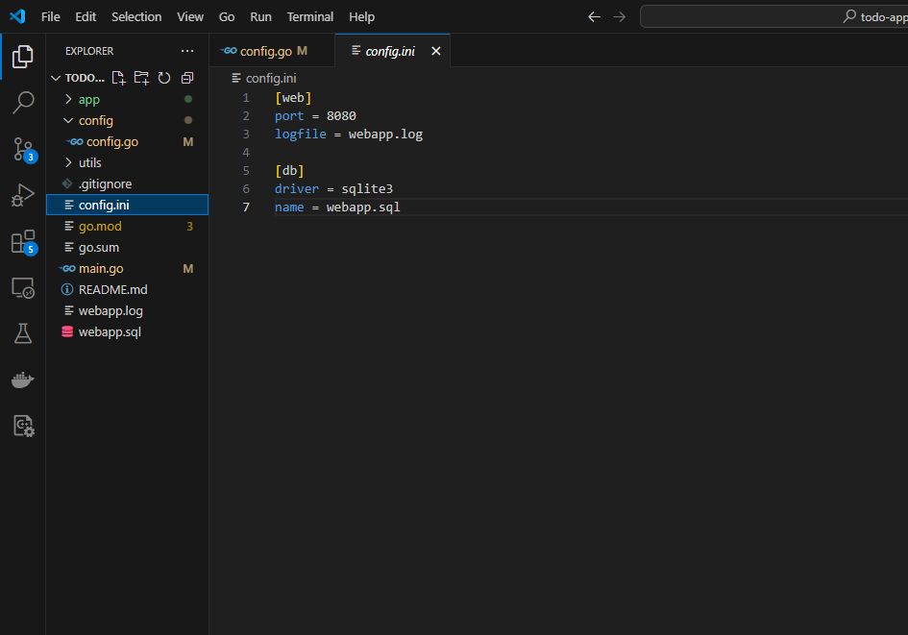Collapse the config folder

coord(128,120)
